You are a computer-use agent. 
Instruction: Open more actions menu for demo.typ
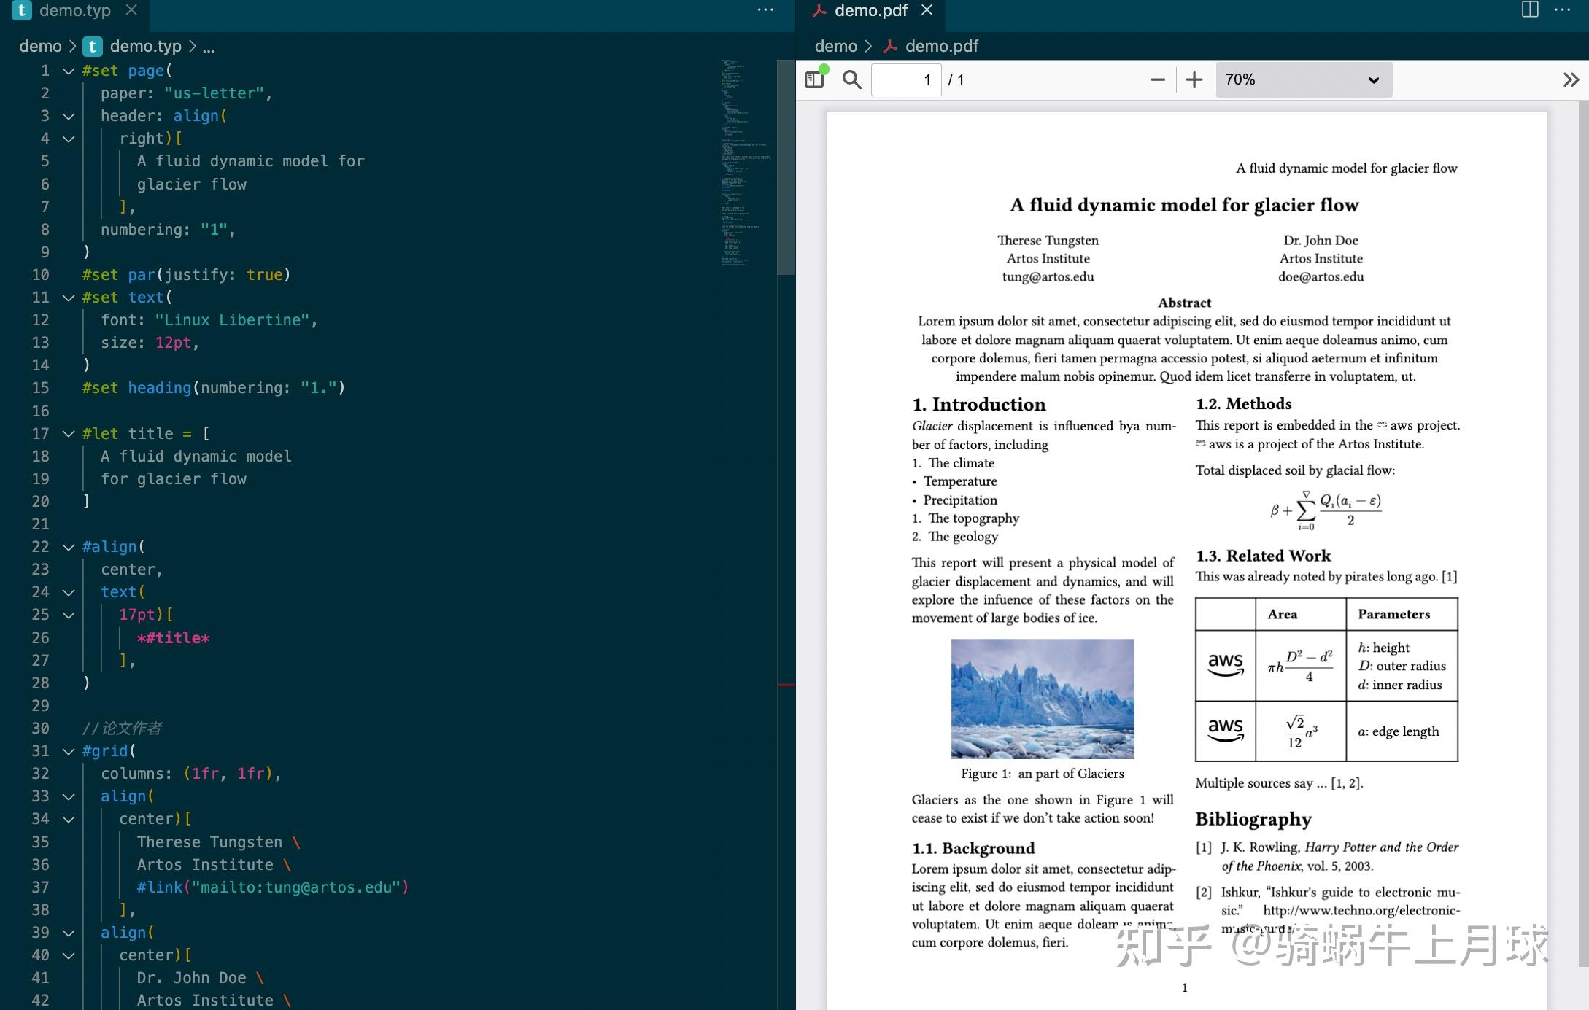coord(765,9)
